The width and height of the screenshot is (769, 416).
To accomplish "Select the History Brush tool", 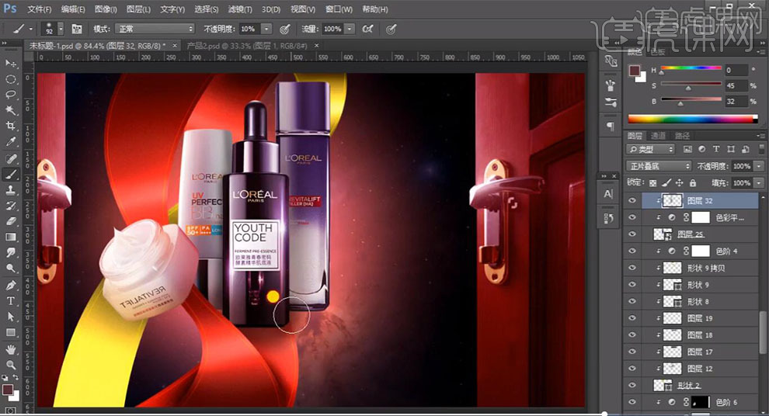I will [x=10, y=206].
